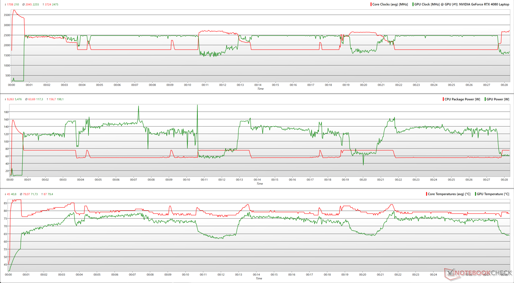Click the Notebookcheck watermark logo
Screen dimensions: 514x283
coord(478,273)
